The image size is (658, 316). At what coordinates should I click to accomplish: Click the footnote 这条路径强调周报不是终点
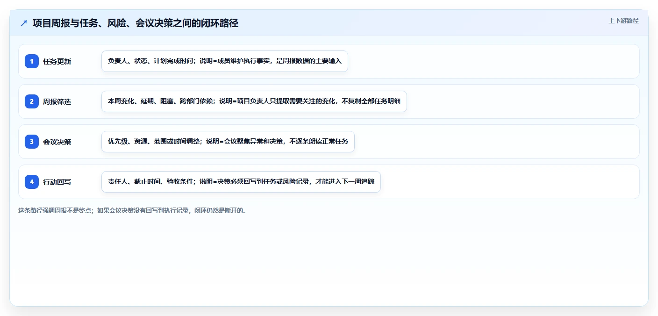point(132,210)
